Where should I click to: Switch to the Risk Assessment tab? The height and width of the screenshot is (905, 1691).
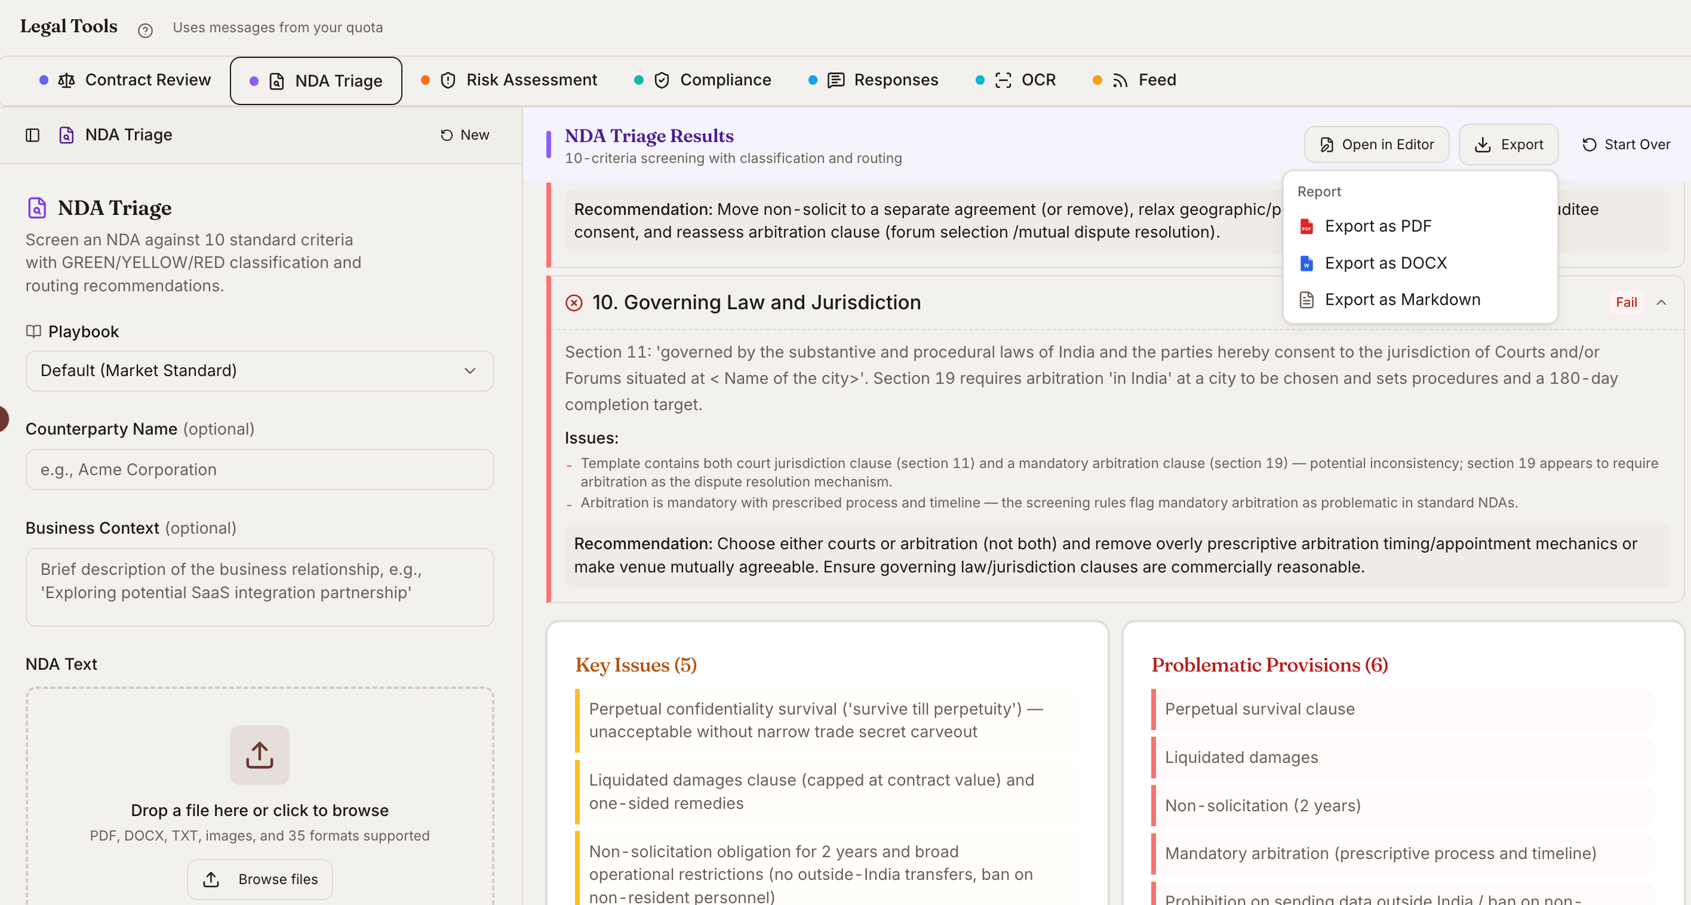(x=509, y=80)
